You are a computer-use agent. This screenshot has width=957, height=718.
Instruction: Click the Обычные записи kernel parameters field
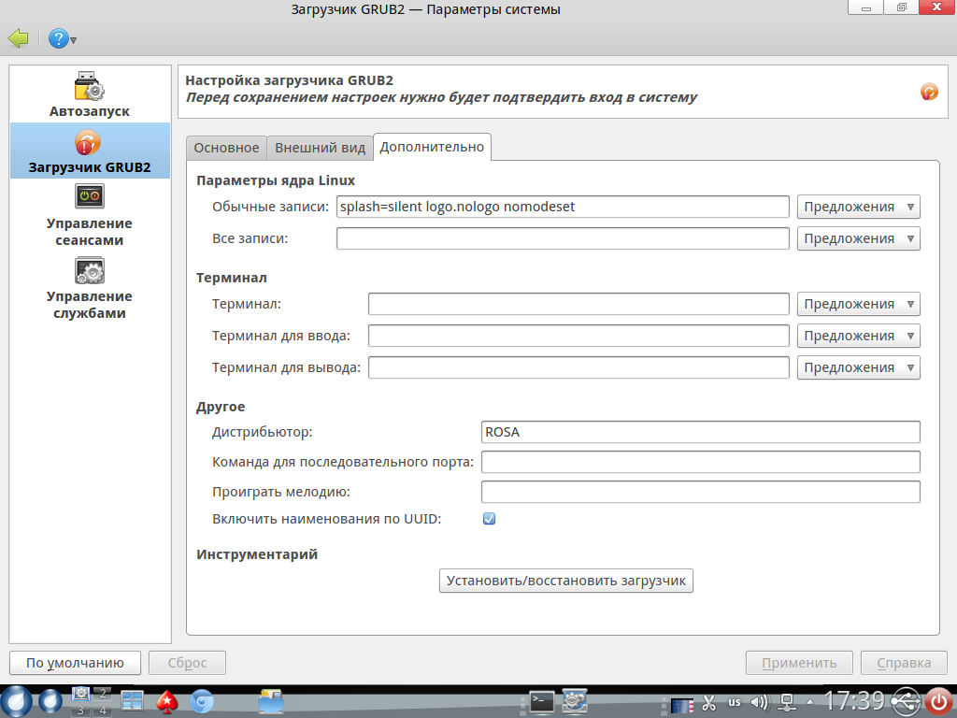tap(563, 207)
